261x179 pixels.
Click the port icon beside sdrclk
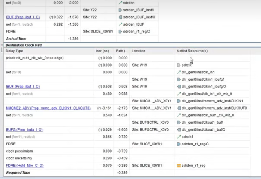point(179,65)
